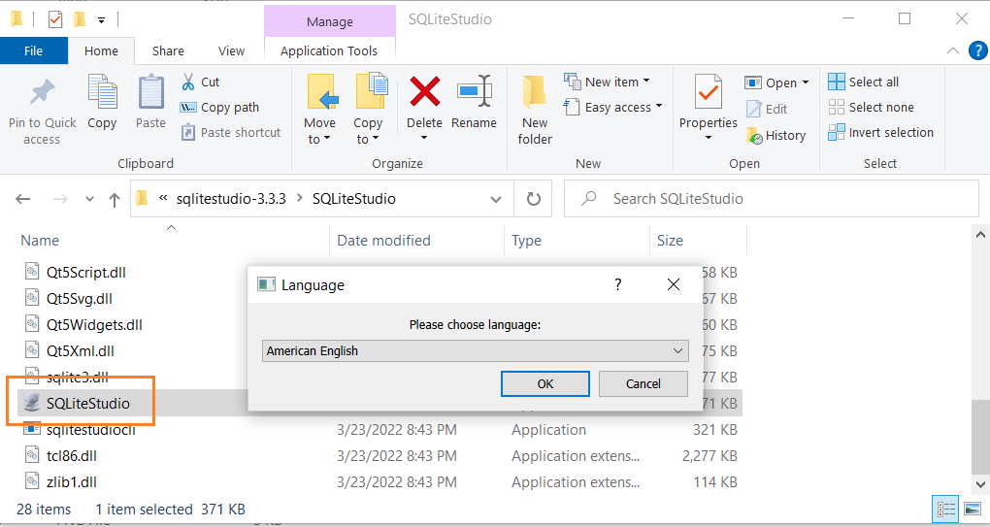
Task: Click the Language dialog help question mark
Action: pyautogui.click(x=618, y=284)
